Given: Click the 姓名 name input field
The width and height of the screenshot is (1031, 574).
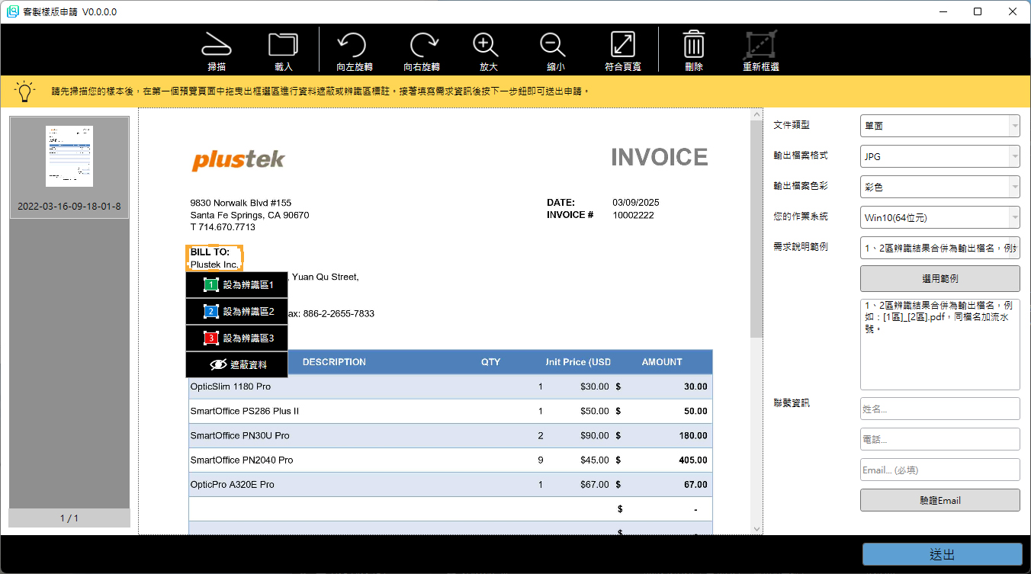Looking at the screenshot, I should pyautogui.click(x=939, y=409).
